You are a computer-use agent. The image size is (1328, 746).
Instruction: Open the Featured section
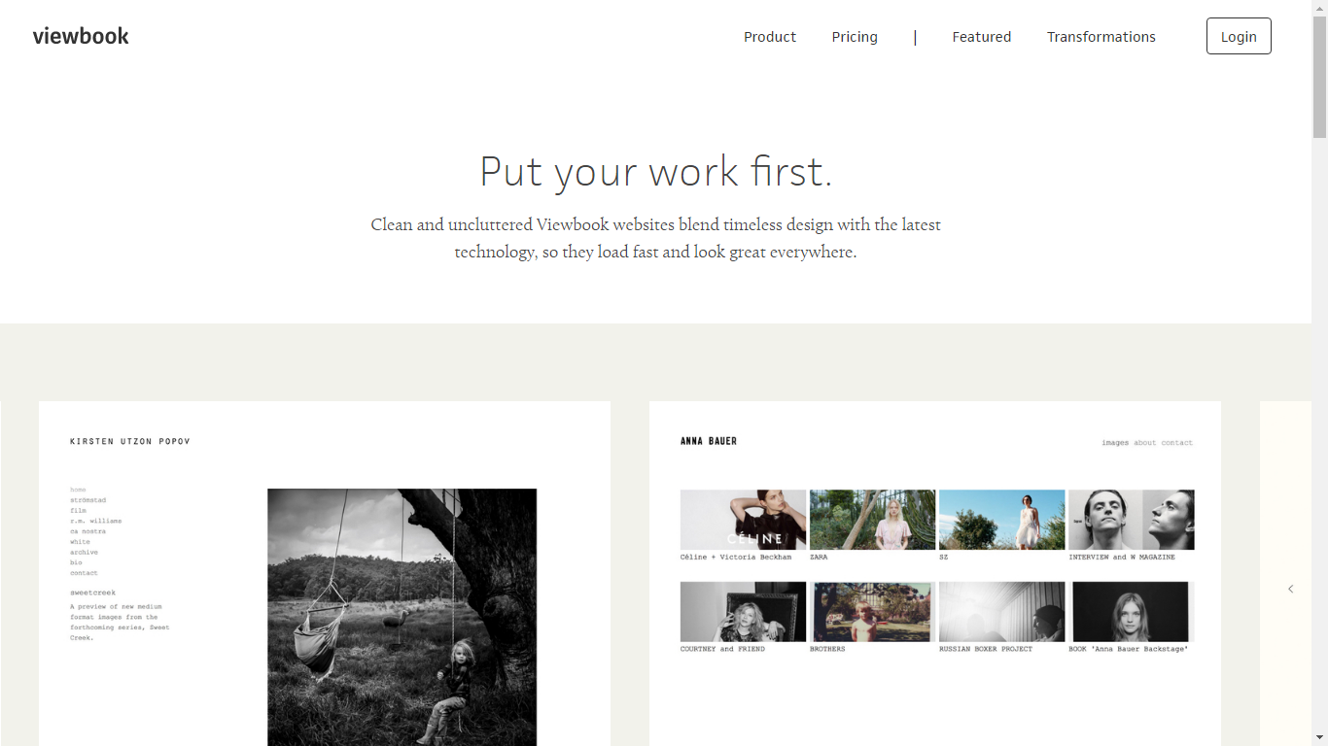coord(982,37)
